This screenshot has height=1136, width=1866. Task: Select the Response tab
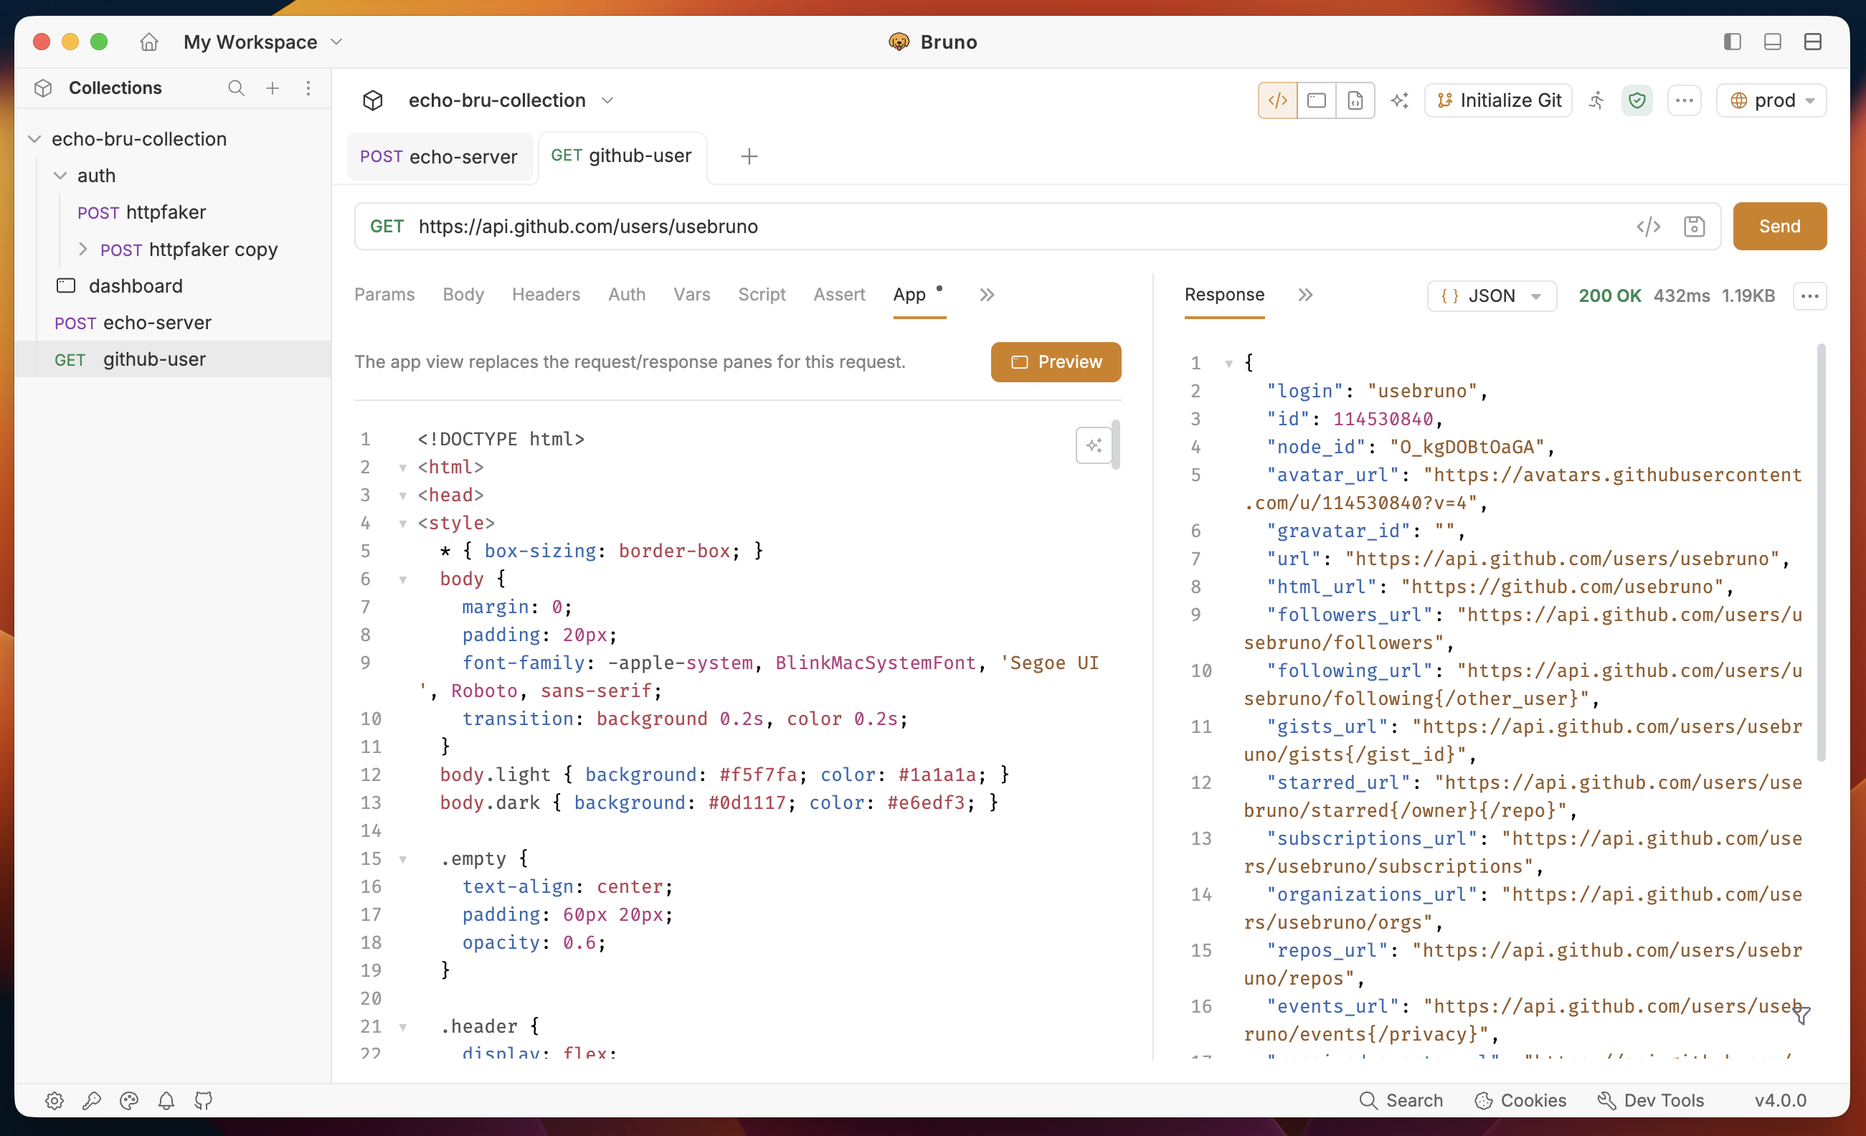[x=1225, y=295]
